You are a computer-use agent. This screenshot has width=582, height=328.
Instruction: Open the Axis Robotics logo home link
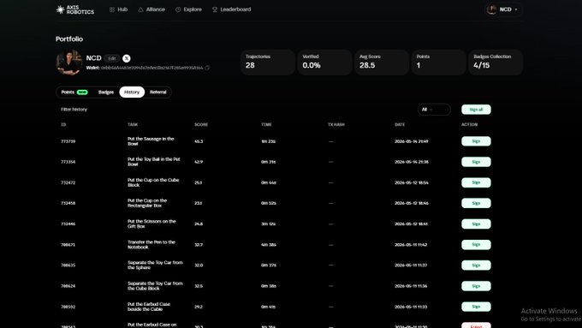(x=75, y=9)
